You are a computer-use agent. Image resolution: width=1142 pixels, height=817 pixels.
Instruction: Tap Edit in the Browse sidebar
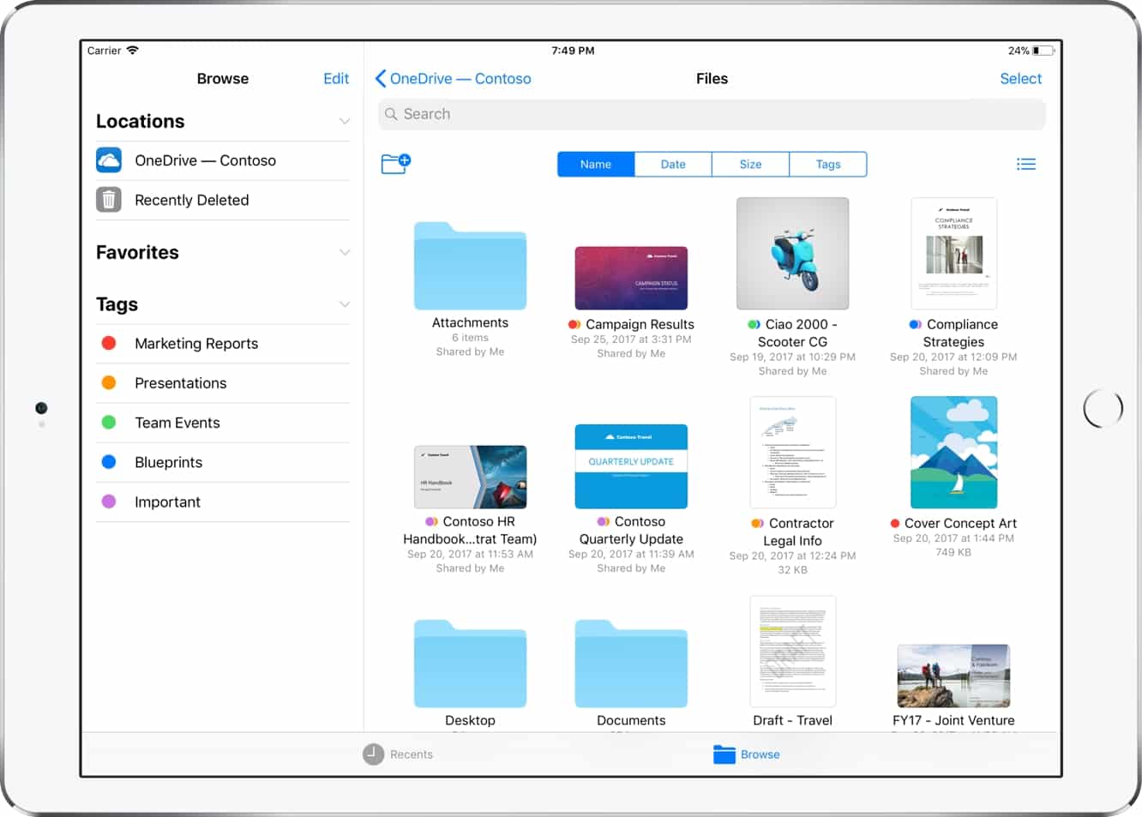click(x=335, y=79)
